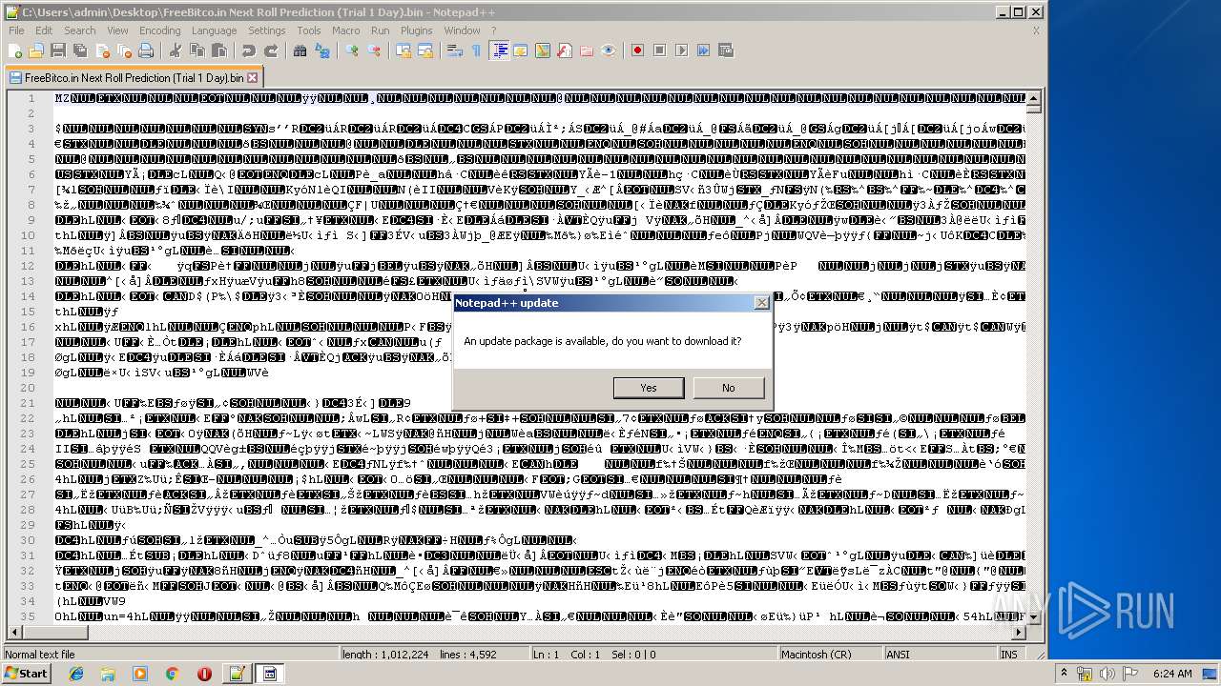The height and width of the screenshot is (686, 1221).
Task: Open the Tools menu
Action: (309, 30)
